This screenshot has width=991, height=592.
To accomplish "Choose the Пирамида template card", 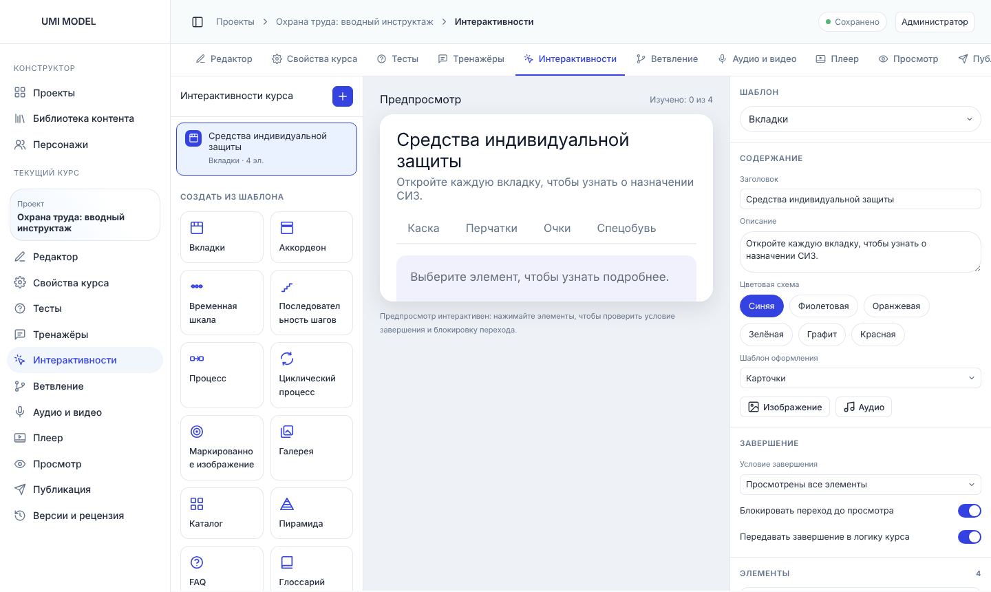I will coord(312,513).
